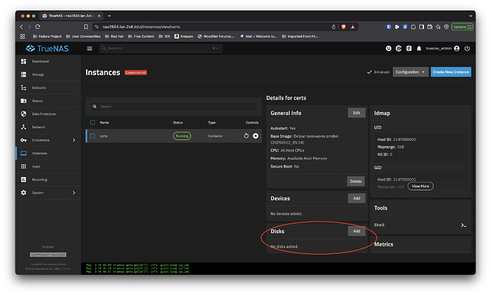This screenshot has height=295, width=491.
Task: Open the Dashboard sidebar icon
Action: tap(23, 61)
